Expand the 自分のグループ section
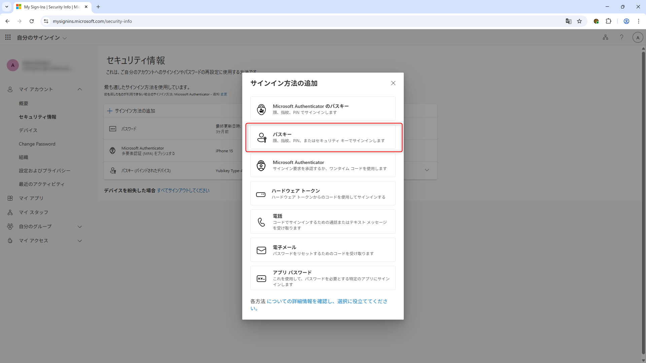 pyautogui.click(x=80, y=227)
